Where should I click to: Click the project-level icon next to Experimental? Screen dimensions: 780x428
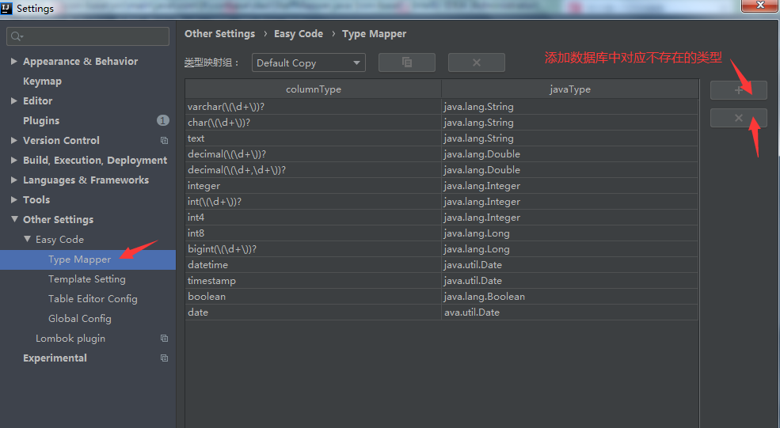[164, 358]
